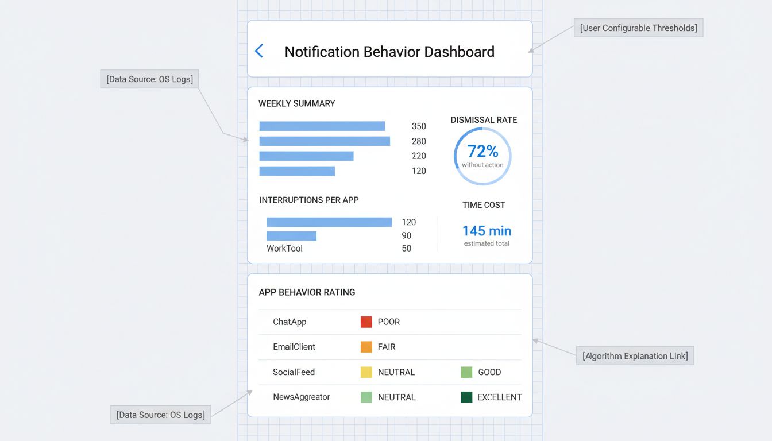Image resolution: width=772 pixels, height=441 pixels.
Task: Click the top Data Source OS Logs label
Action: (x=149, y=79)
